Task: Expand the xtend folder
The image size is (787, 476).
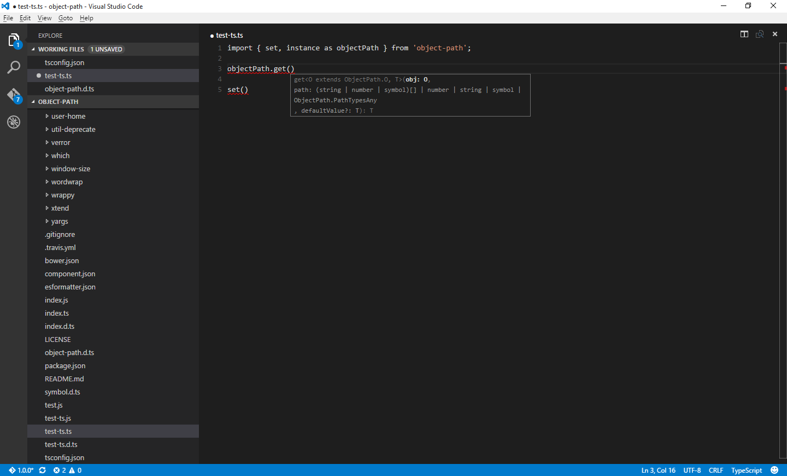Action: pyautogui.click(x=113, y=208)
